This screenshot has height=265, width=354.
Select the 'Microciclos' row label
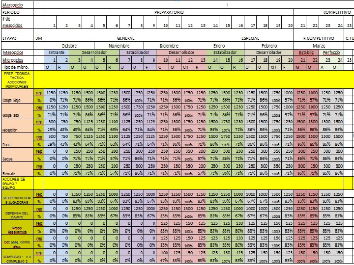click(17, 60)
